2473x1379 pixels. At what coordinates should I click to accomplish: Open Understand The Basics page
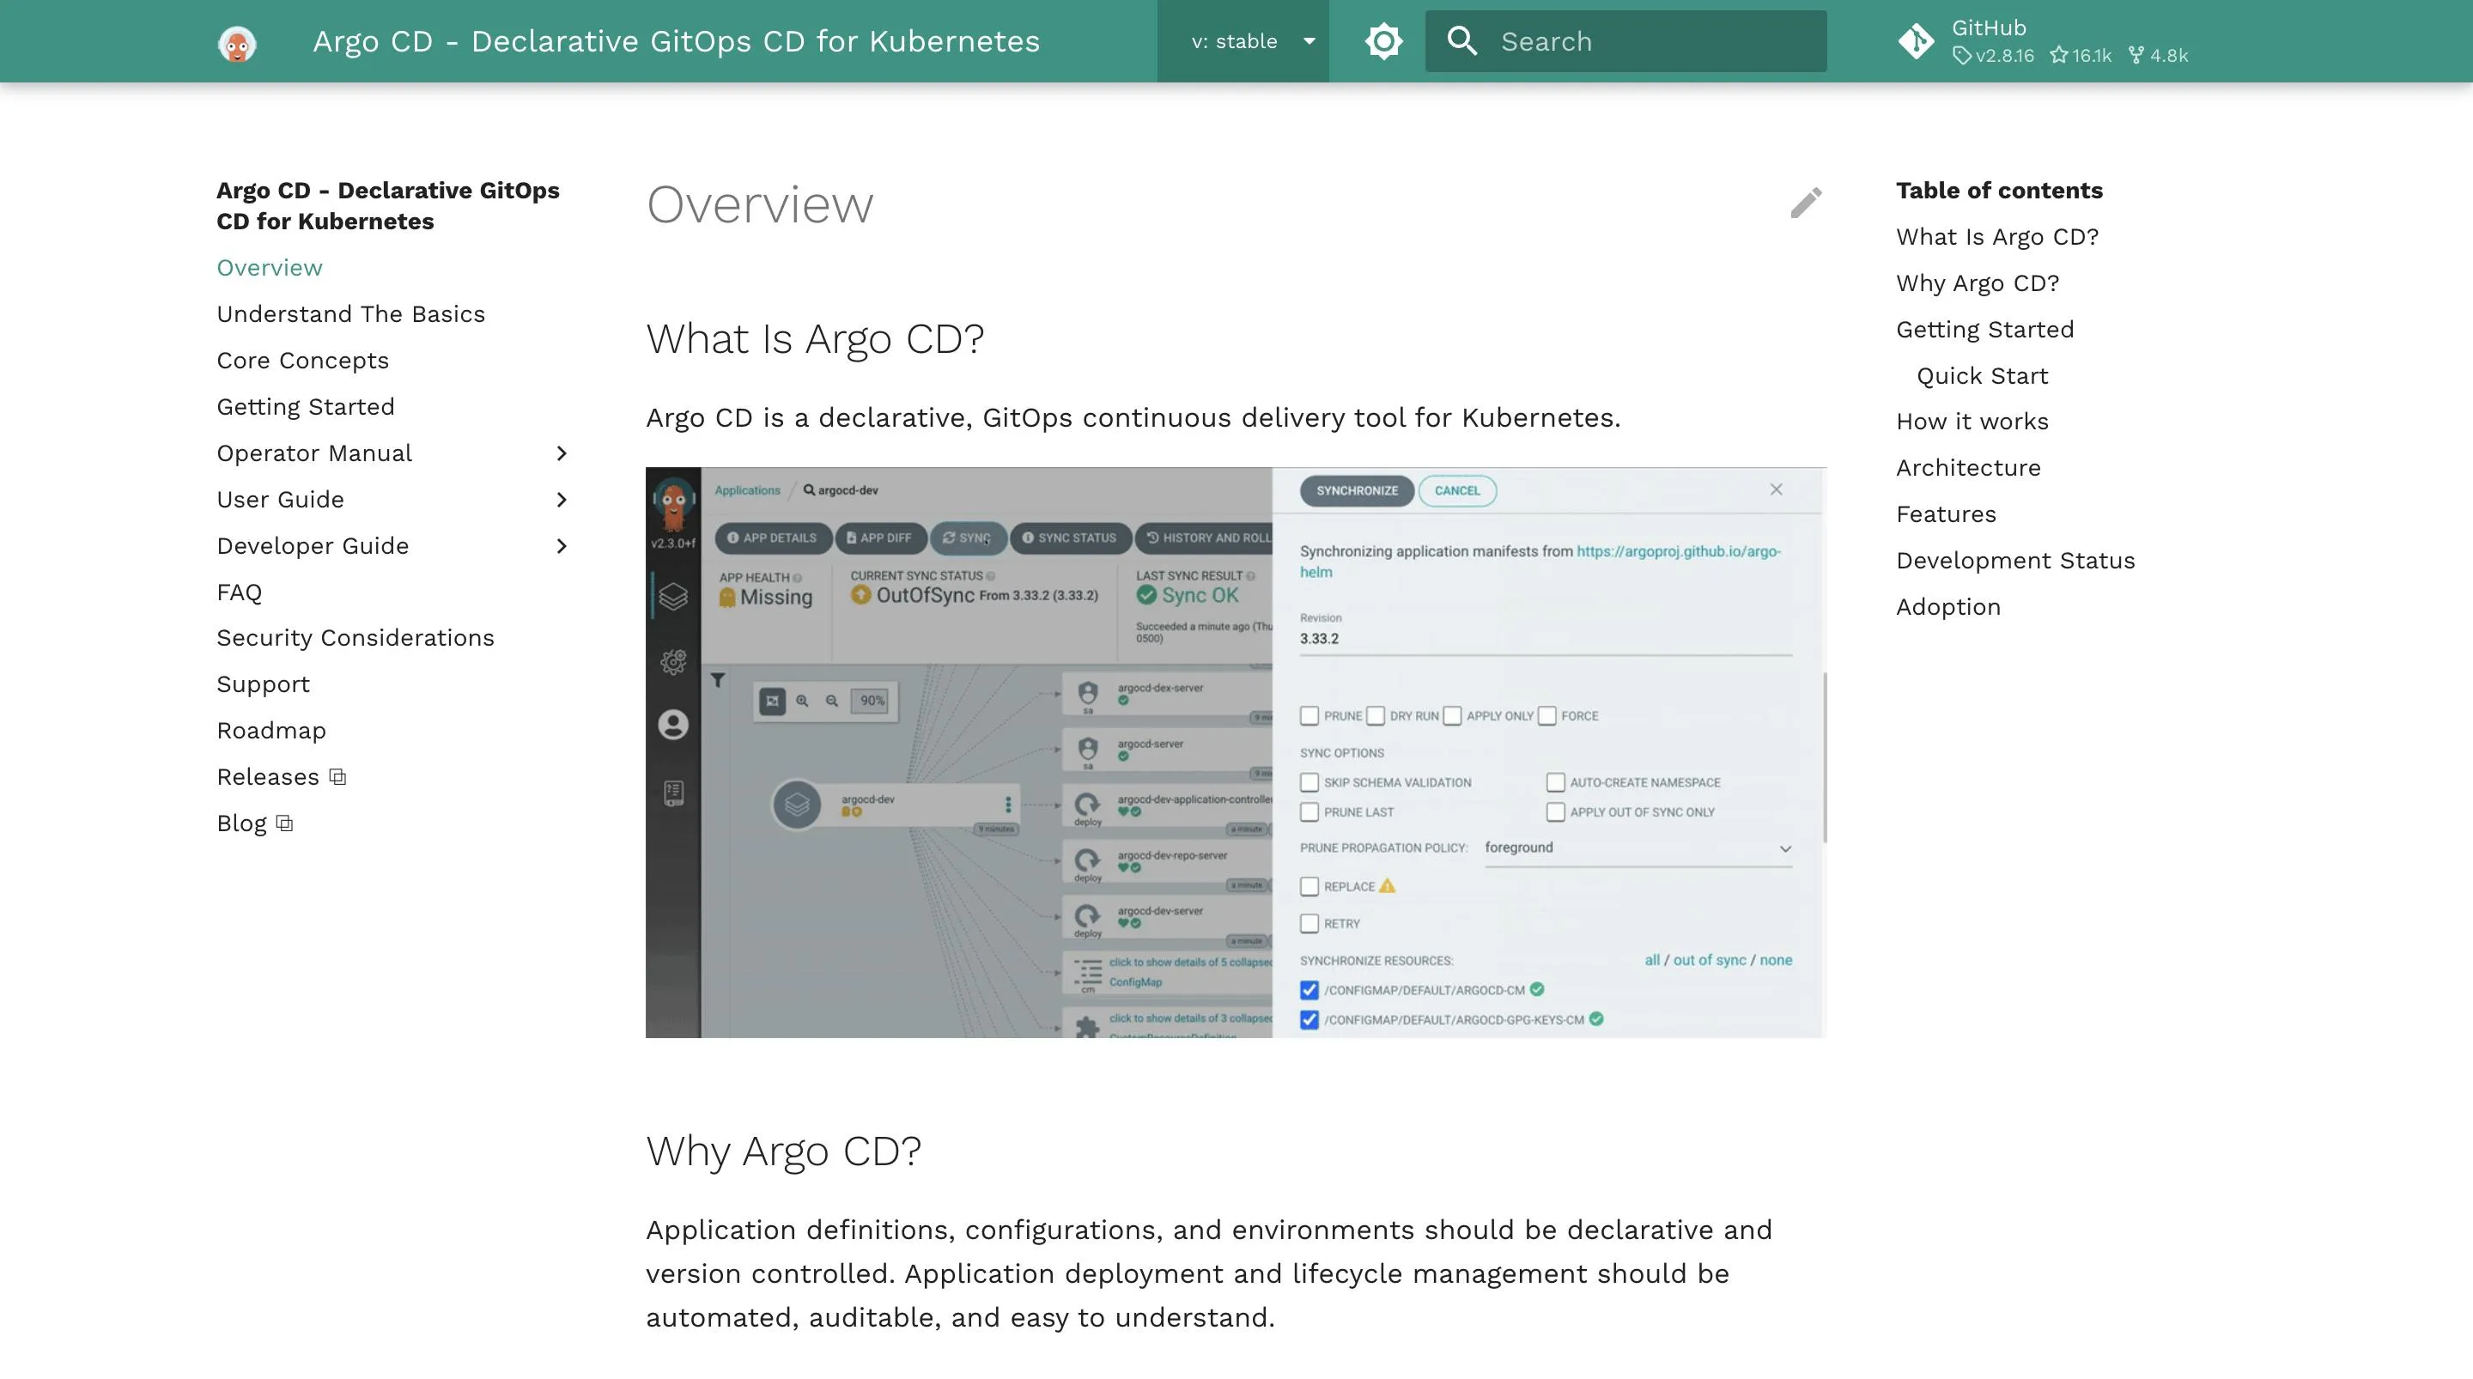pos(350,314)
